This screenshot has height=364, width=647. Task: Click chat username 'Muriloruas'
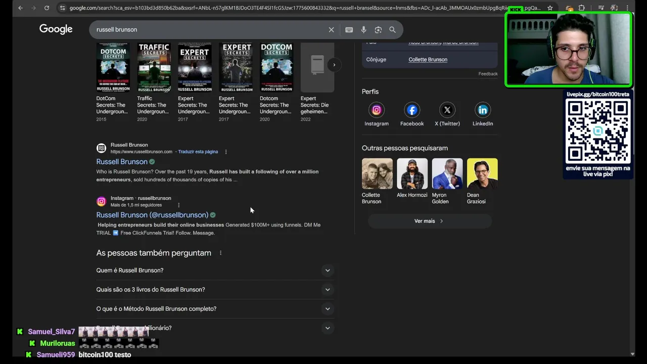(x=58, y=343)
